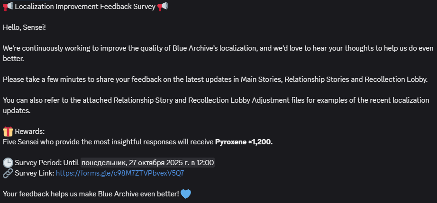Screen dimensions: 437x203
Task: Click the blue heart emoji
Action: tap(186, 194)
